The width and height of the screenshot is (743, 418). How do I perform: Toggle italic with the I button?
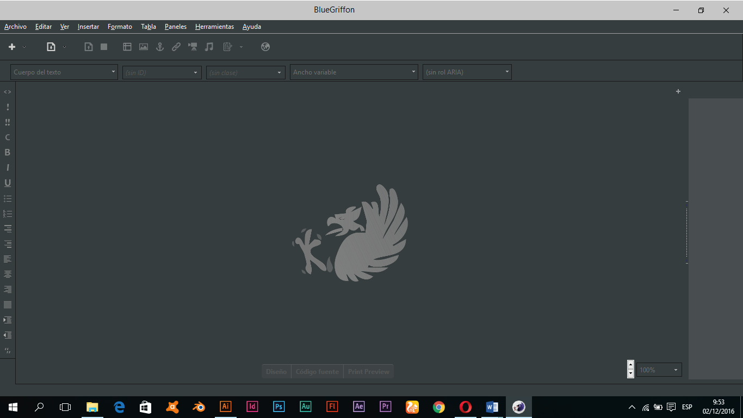pyautogui.click(x=8, y=168)
